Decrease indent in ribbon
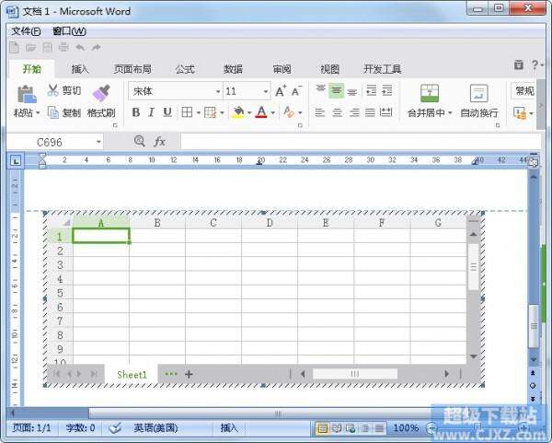Image resolution: width=552 pixels, height=443 pixels. (371, 90)
